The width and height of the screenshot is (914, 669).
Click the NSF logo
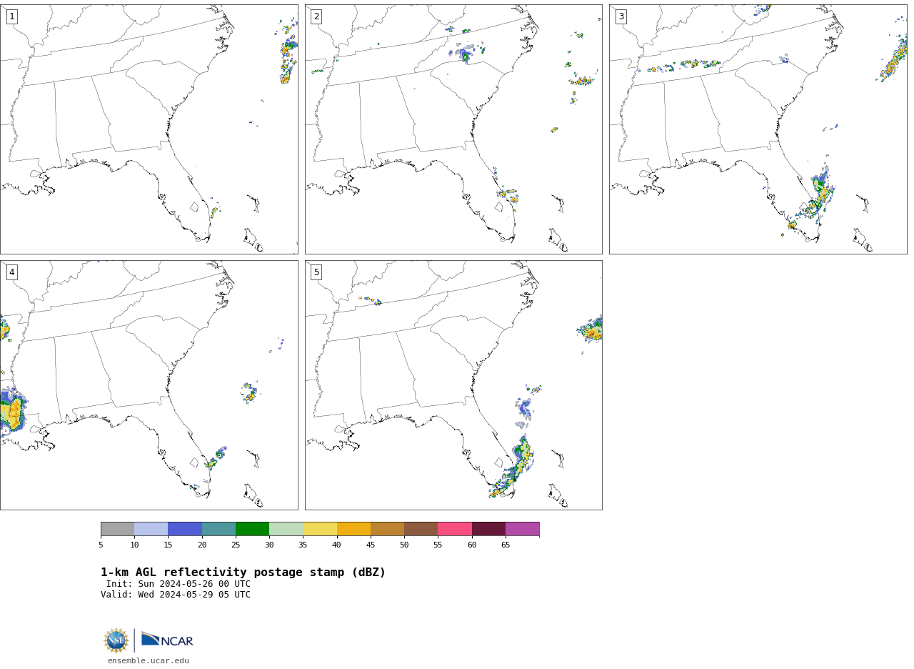[x=116, y=640]
